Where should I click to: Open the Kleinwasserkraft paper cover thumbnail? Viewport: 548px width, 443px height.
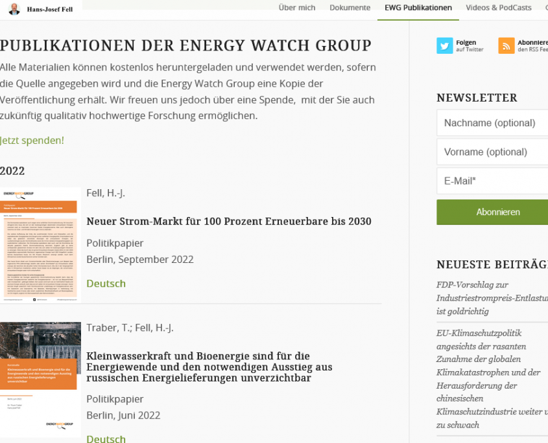pyautogui.click(x=40, y=380)
